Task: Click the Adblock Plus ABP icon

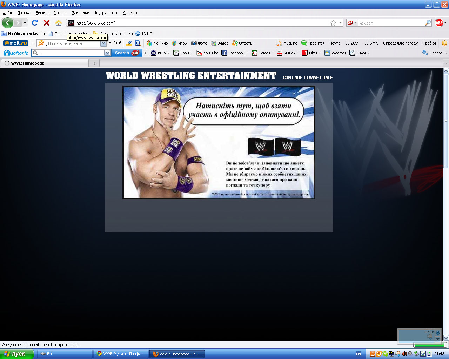Action: pyautogui.click(x=439, y=23)
